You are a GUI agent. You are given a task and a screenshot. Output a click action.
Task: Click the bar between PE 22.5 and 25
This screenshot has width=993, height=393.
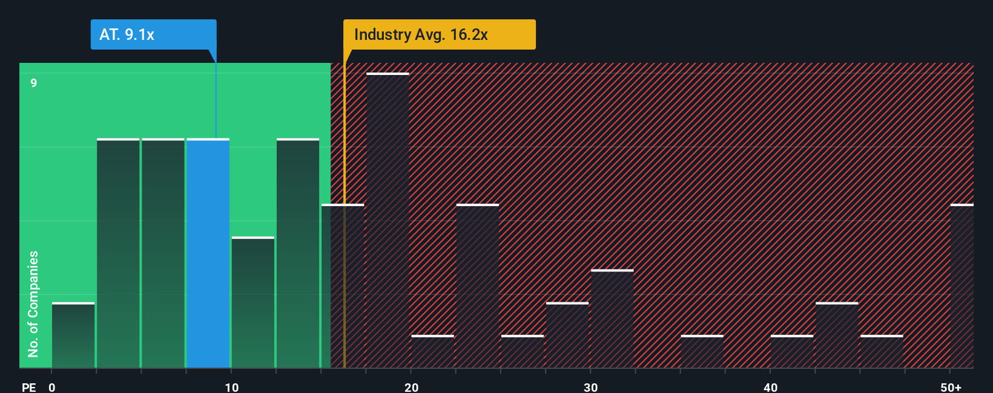[x=478, y=286]
